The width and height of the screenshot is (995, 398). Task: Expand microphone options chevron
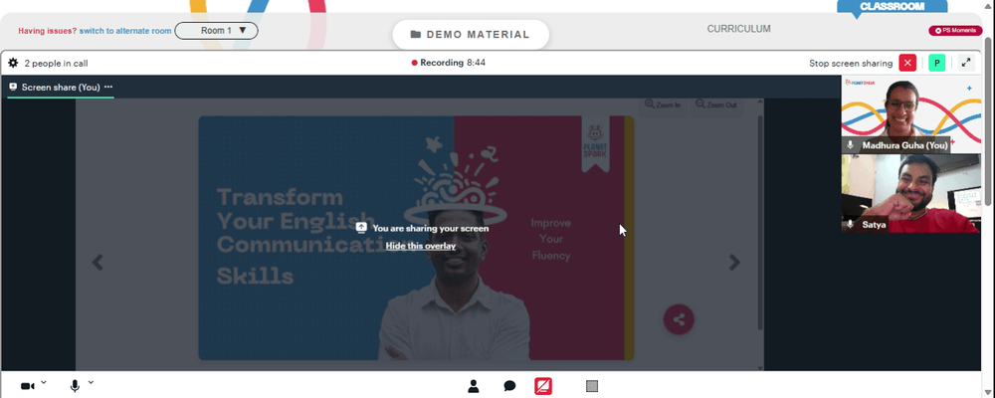91,382
